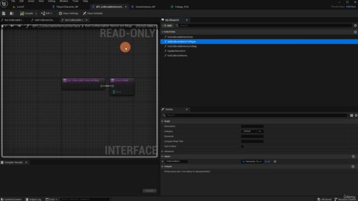Close the BPI_CollectableItemsInterface tab
Viewport: 358px width, 201px height.
126,7
